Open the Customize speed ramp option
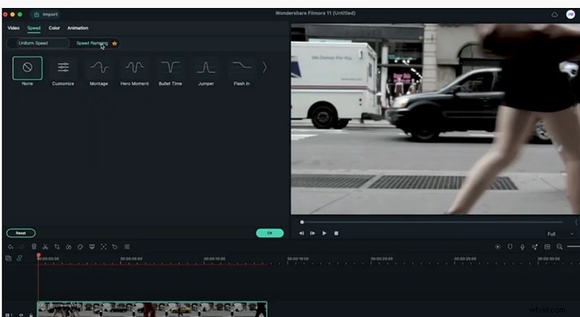 pos(63,68)
